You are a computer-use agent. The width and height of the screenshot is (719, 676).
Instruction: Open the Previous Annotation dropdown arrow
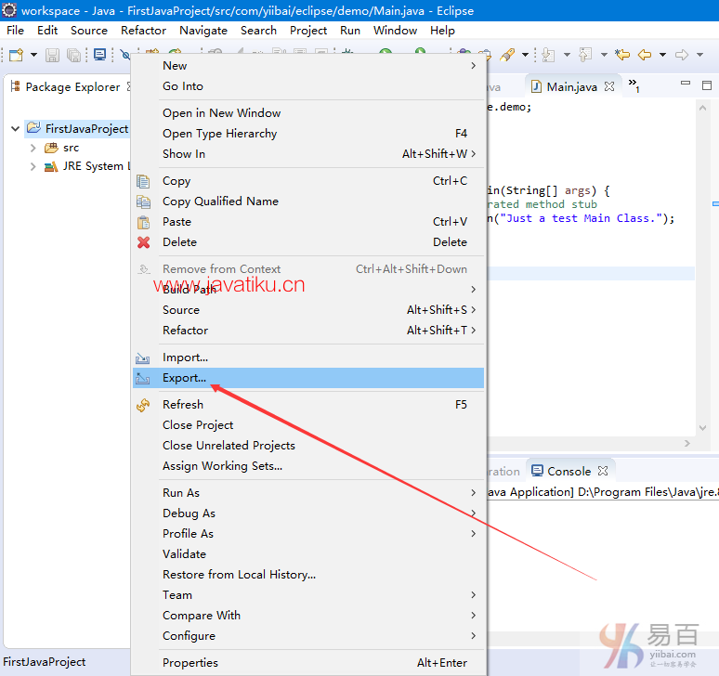(x=605, y=55)
